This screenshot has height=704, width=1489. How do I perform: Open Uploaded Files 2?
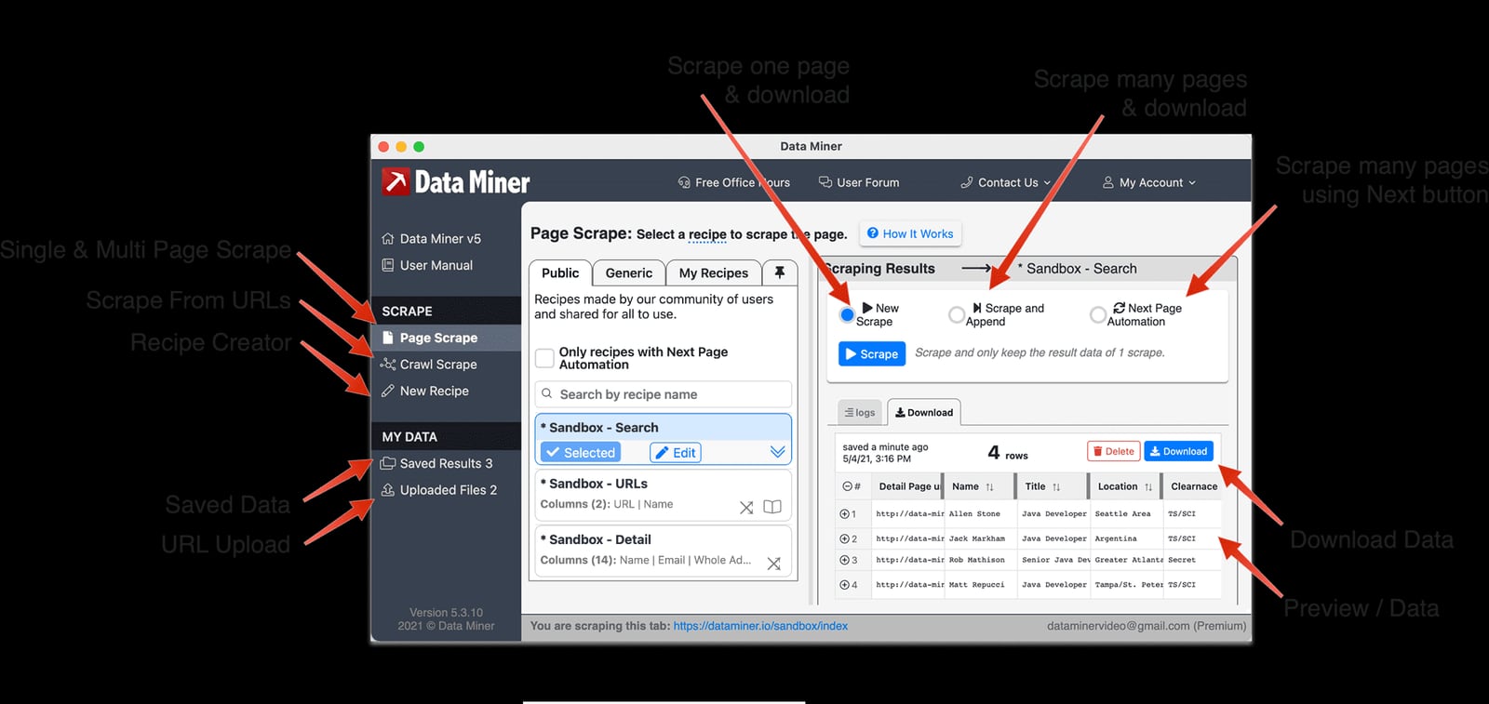[x=438, y=490]
